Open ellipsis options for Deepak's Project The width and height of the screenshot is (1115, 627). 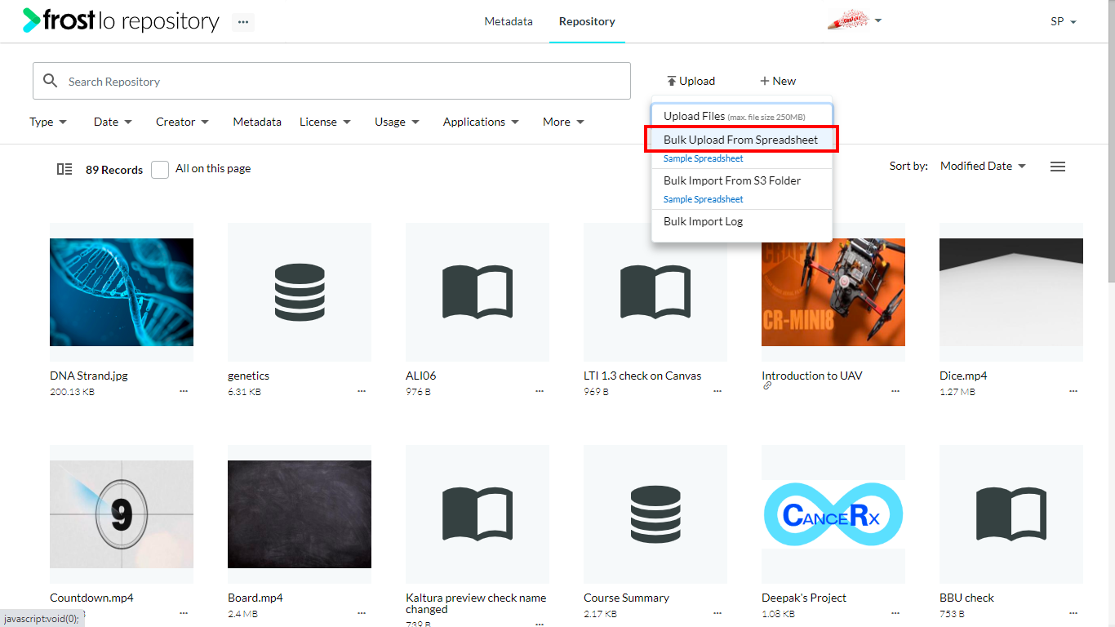[x=895, y=613]
